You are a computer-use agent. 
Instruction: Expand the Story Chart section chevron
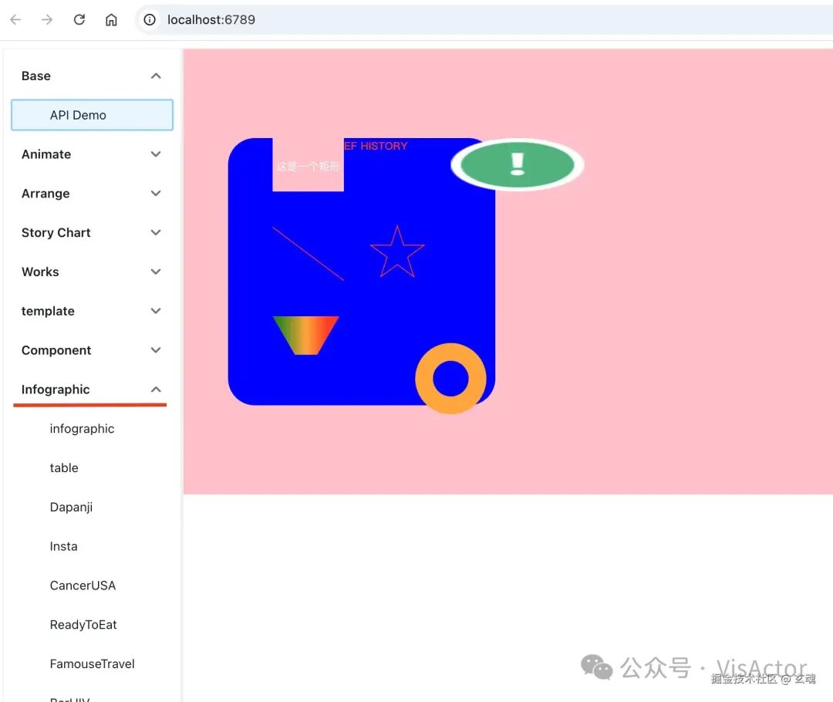tap(156, 232)
